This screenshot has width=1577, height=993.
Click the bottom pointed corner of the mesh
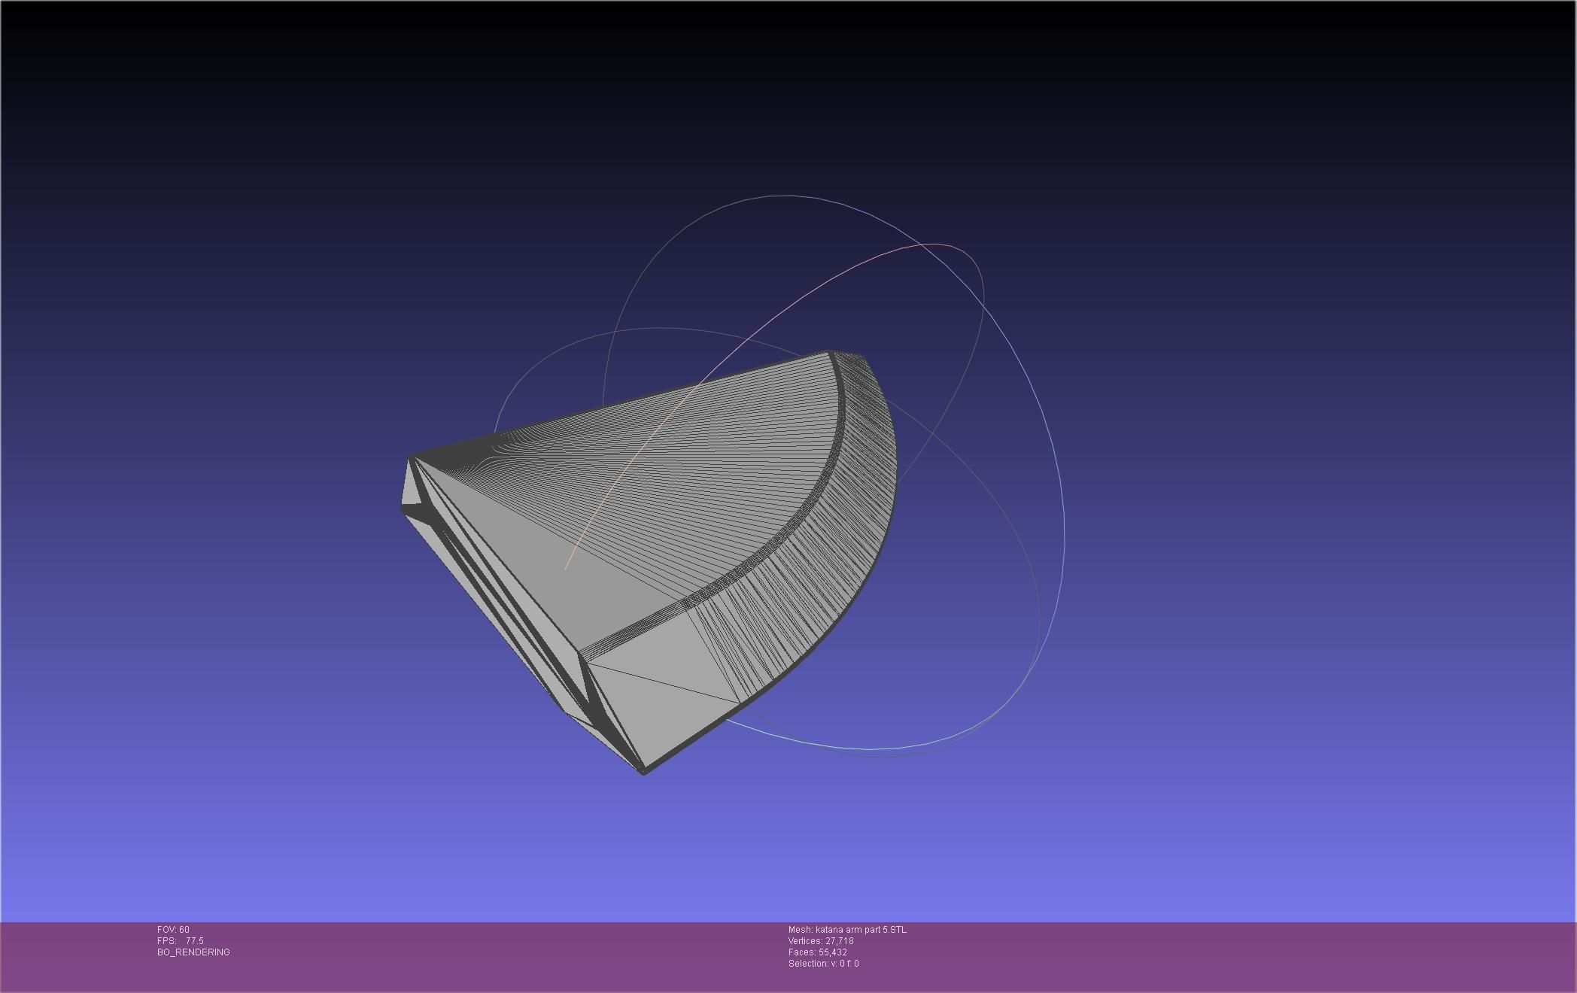coord(643,769)
